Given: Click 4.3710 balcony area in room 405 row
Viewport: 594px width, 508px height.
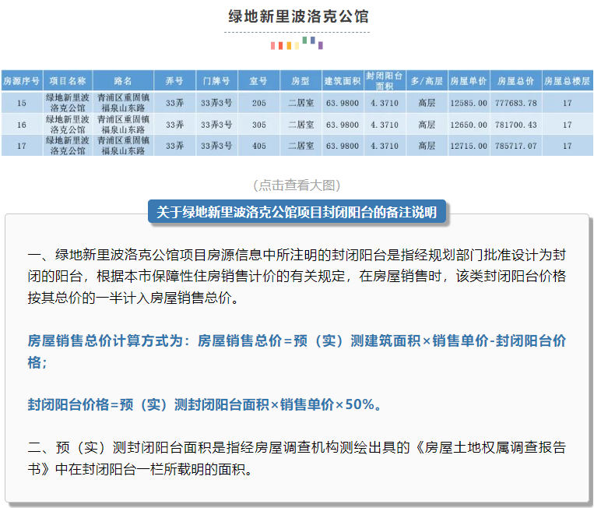Looking at the screenshot, I should [385, 146].
